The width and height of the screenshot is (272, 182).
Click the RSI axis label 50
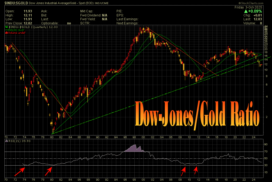[266, 158]
